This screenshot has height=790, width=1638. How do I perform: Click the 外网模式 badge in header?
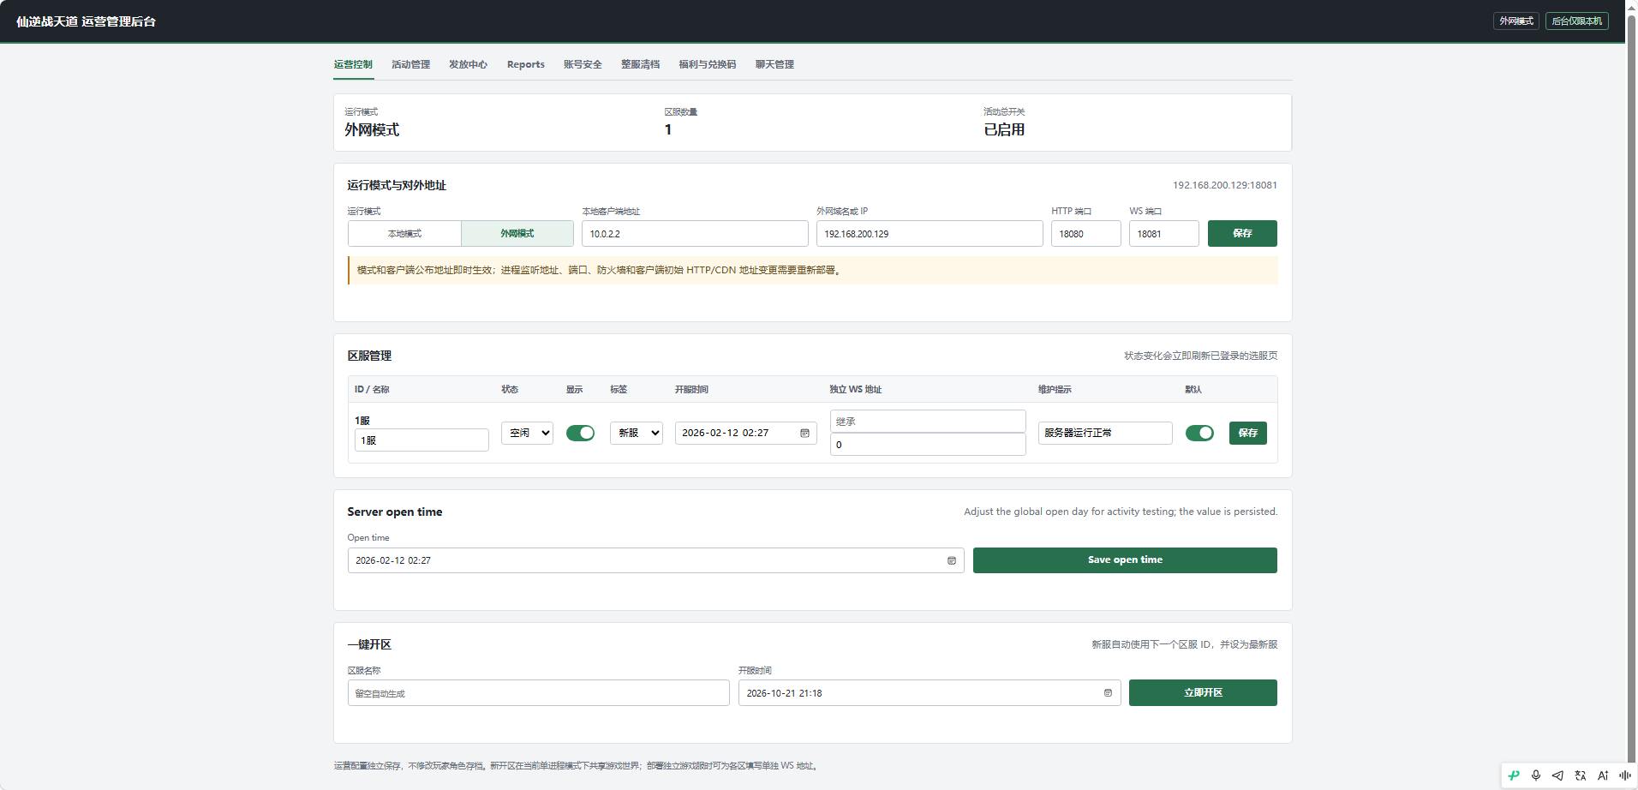point(1516,21)
